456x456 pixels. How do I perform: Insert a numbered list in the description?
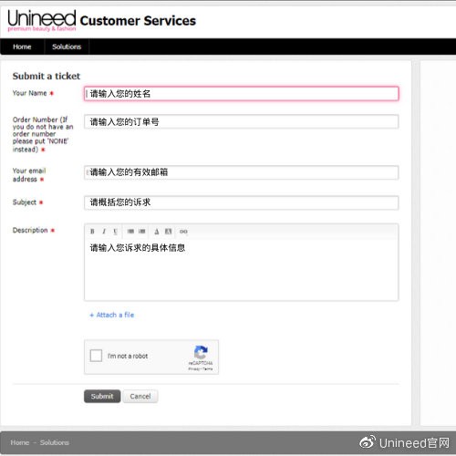click(x=142, y=232)
